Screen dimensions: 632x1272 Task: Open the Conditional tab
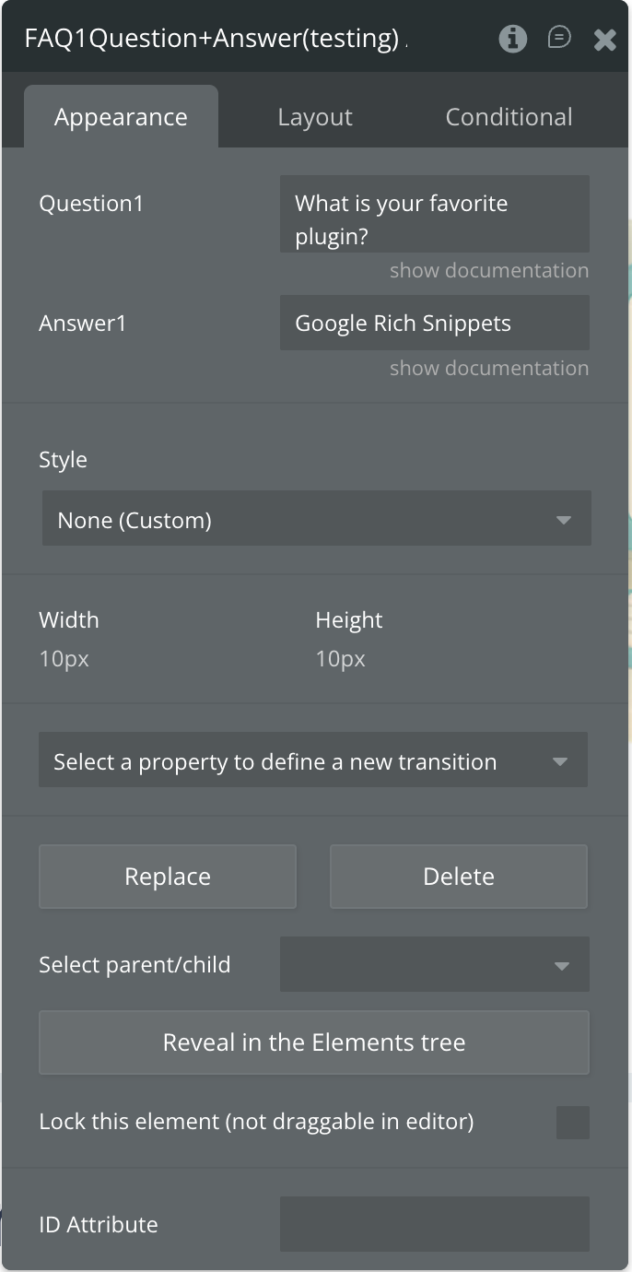[509, 117]
